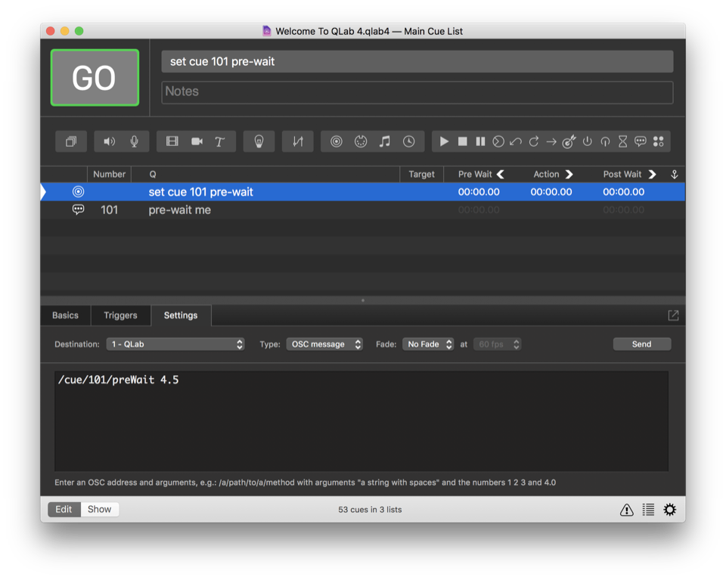The width and height of the screenshot is (726, 580).
Task: Open the Type dropdown showing OSC message
Action: tap(324, 344)
